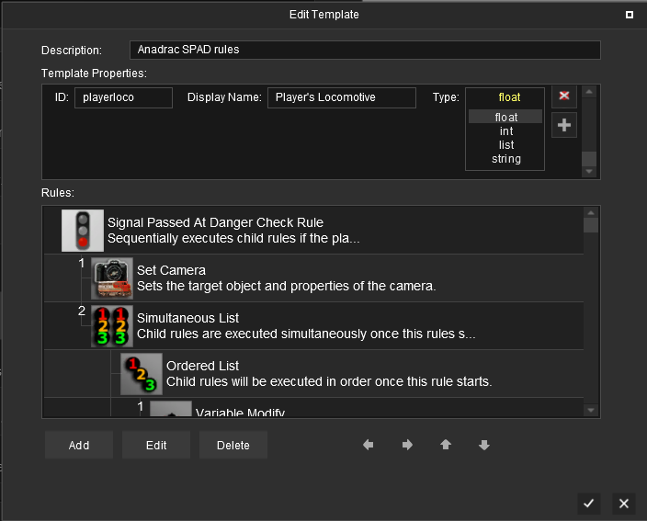Select the Signal Passed At Danger Check Rule row
This screenshot has height=521, width=647.
[313, 231]
